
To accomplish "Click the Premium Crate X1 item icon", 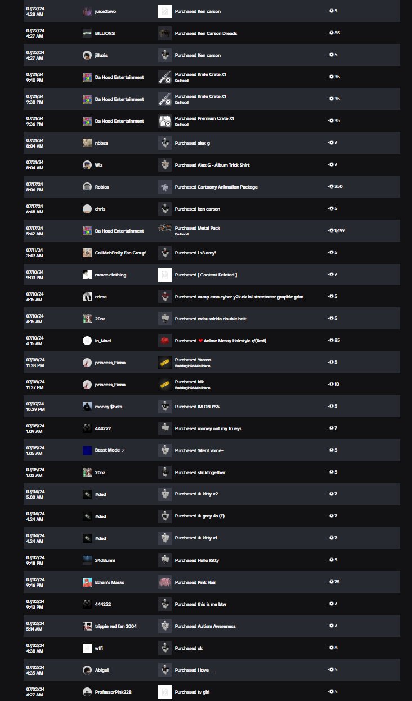I will coord(164,121).
